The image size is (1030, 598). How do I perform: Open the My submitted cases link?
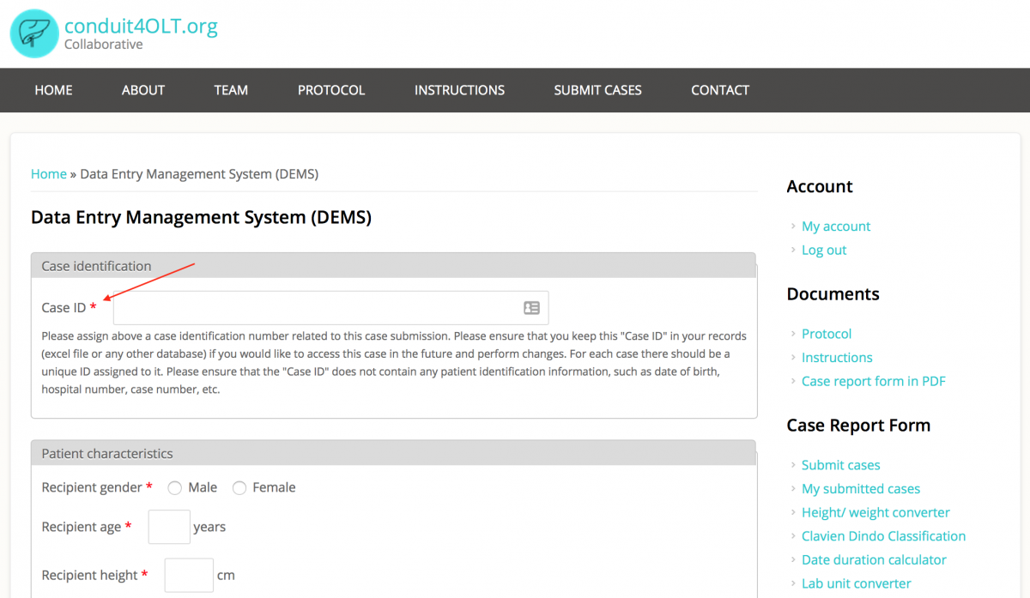click(x=860, y=489)
